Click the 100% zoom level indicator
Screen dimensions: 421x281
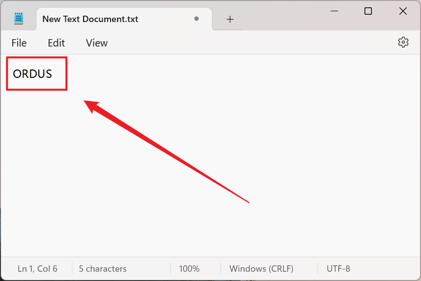(x=189, y=269)
